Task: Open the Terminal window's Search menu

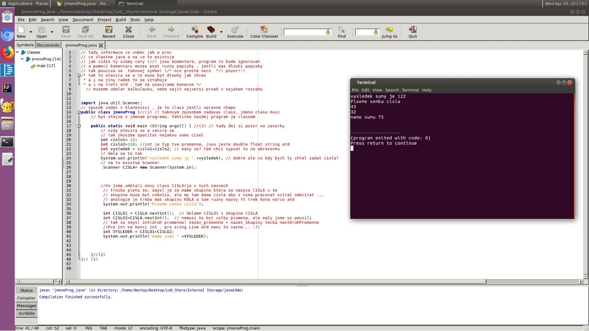Action: pyautogui.click(x=392, y=90)
